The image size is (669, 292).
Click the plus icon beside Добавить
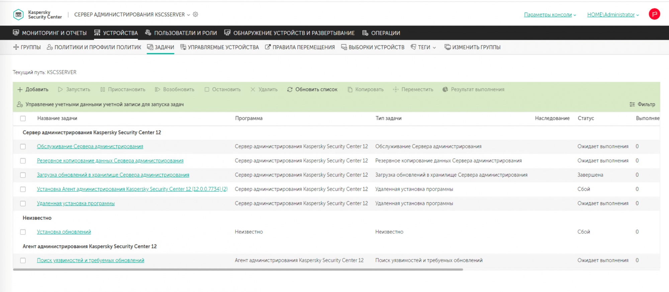pos(20,89)
